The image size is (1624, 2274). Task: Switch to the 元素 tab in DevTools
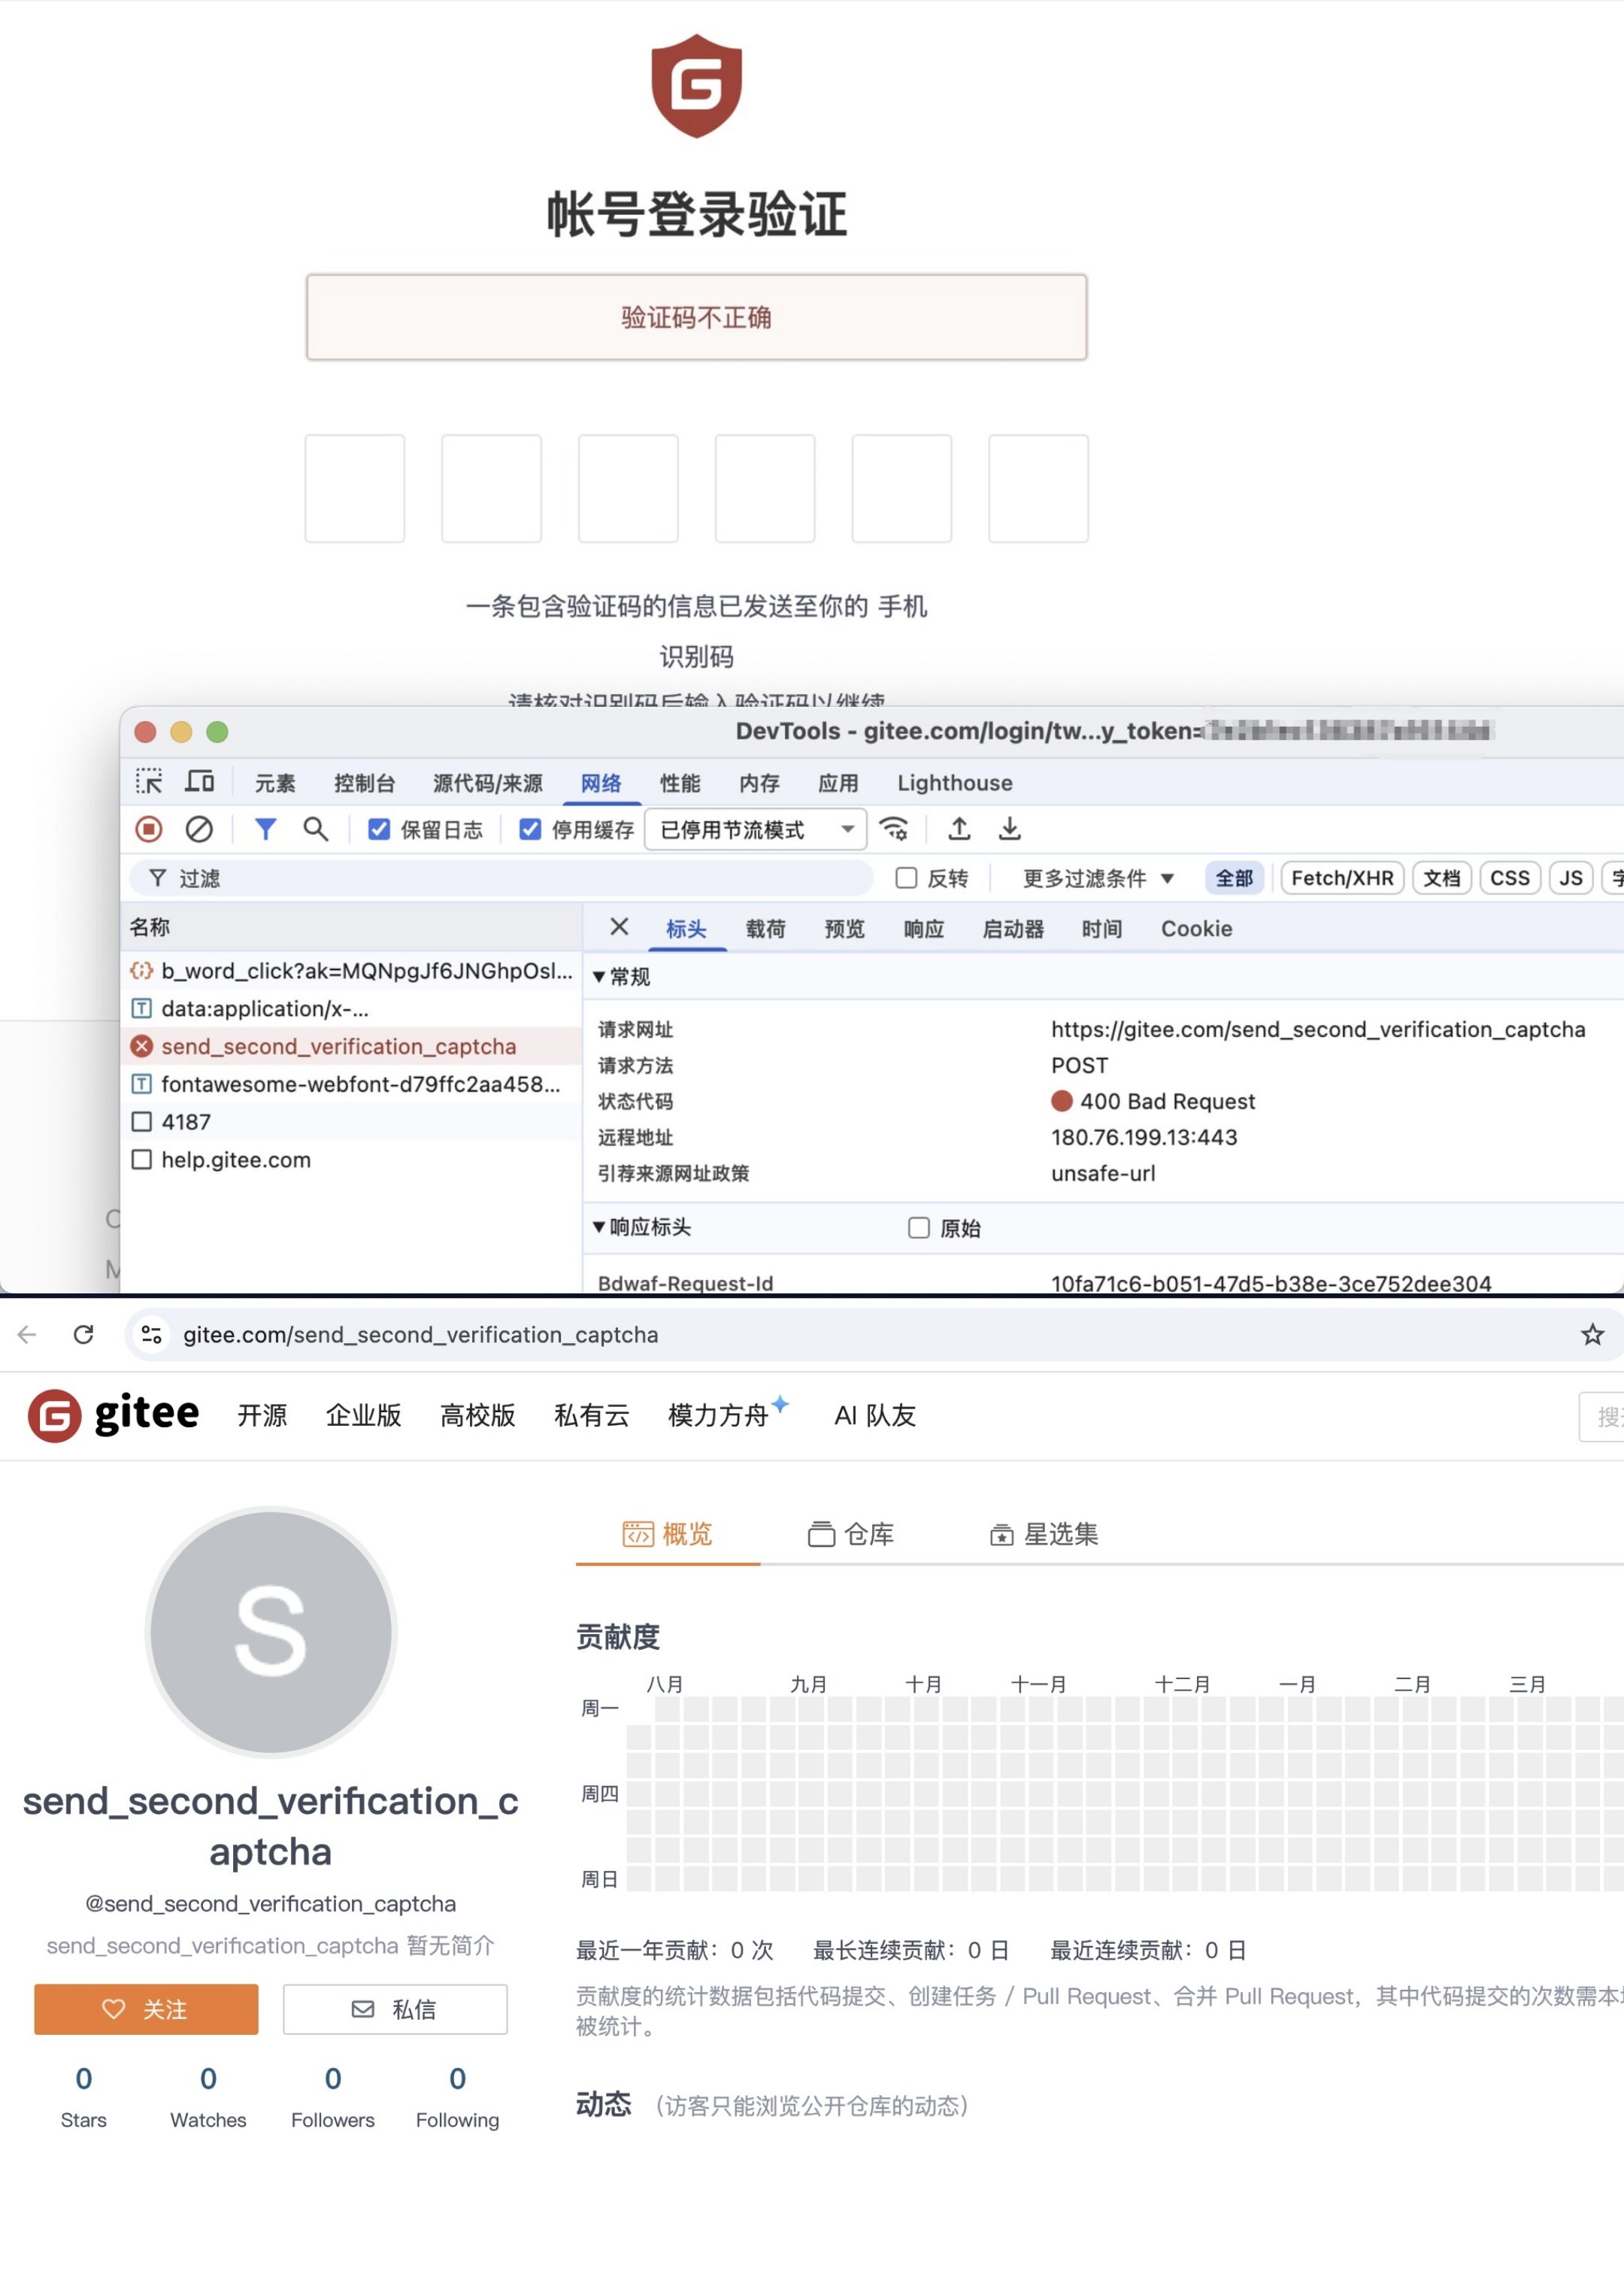[275, 783]
